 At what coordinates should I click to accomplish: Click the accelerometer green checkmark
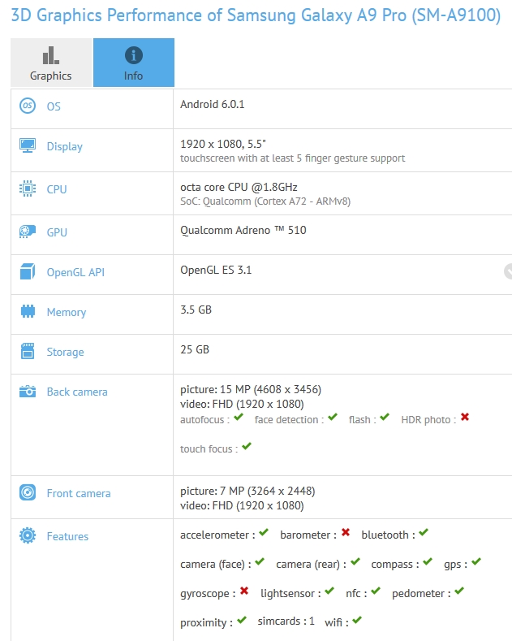(x=264, y=532)
